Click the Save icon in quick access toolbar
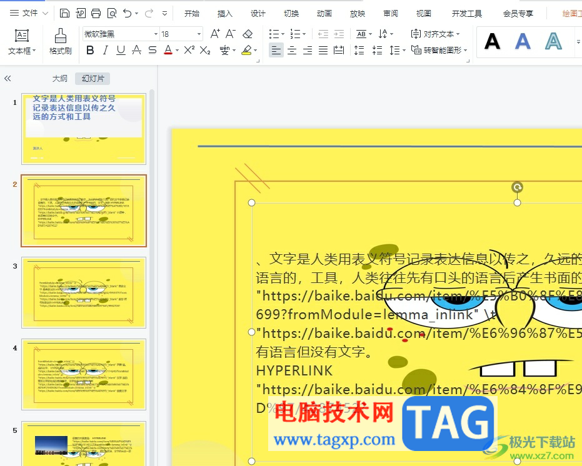The width and height of the screenshot is (582, 466). click(x=64, y=13)
